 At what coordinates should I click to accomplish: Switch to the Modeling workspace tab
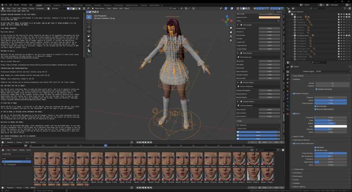point(48,5)
